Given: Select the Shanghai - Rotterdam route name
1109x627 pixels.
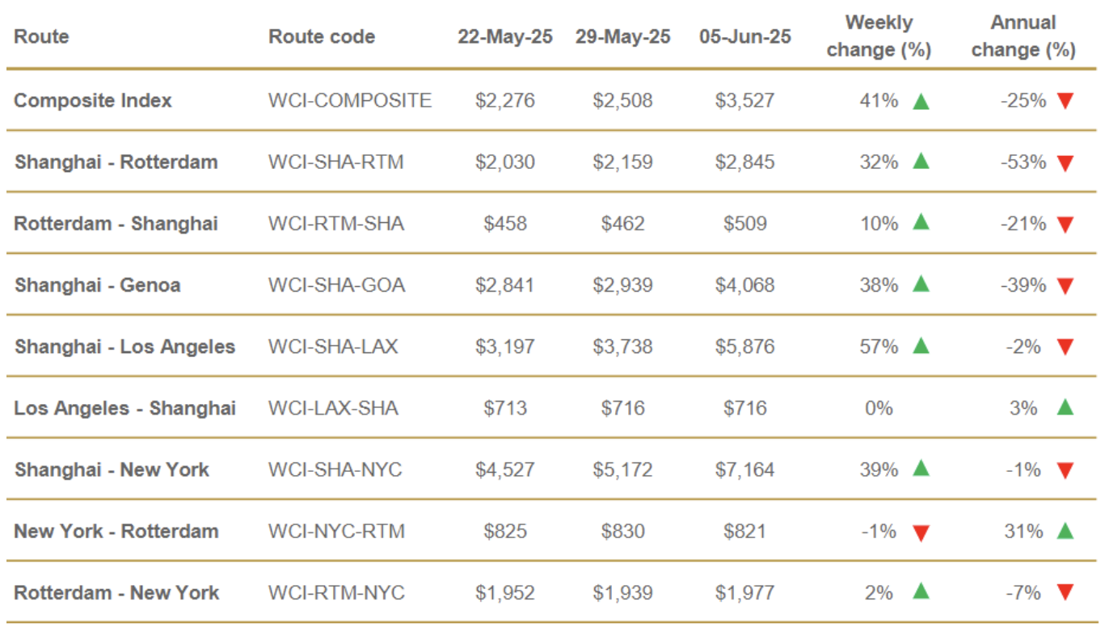Looking at the screenshot, I should click(116, 162).
